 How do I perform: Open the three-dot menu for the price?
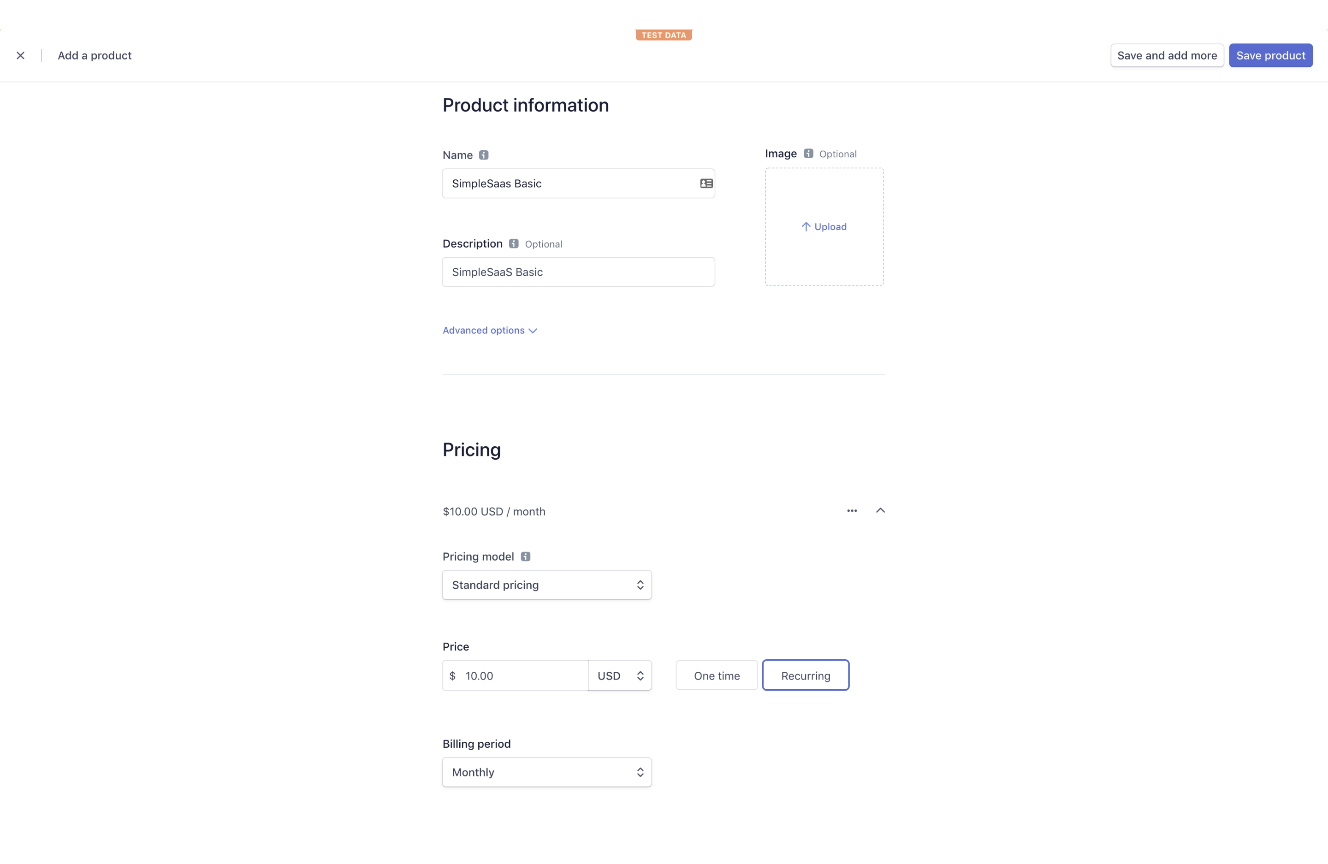tap(852, 511)
